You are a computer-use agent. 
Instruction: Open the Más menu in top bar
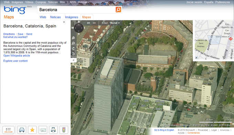click(62, 2)
